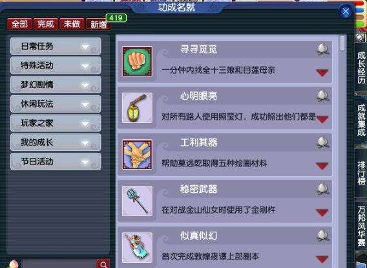
Task: Click the crossed hands icon of 工利其器
Action: [137, 154]
